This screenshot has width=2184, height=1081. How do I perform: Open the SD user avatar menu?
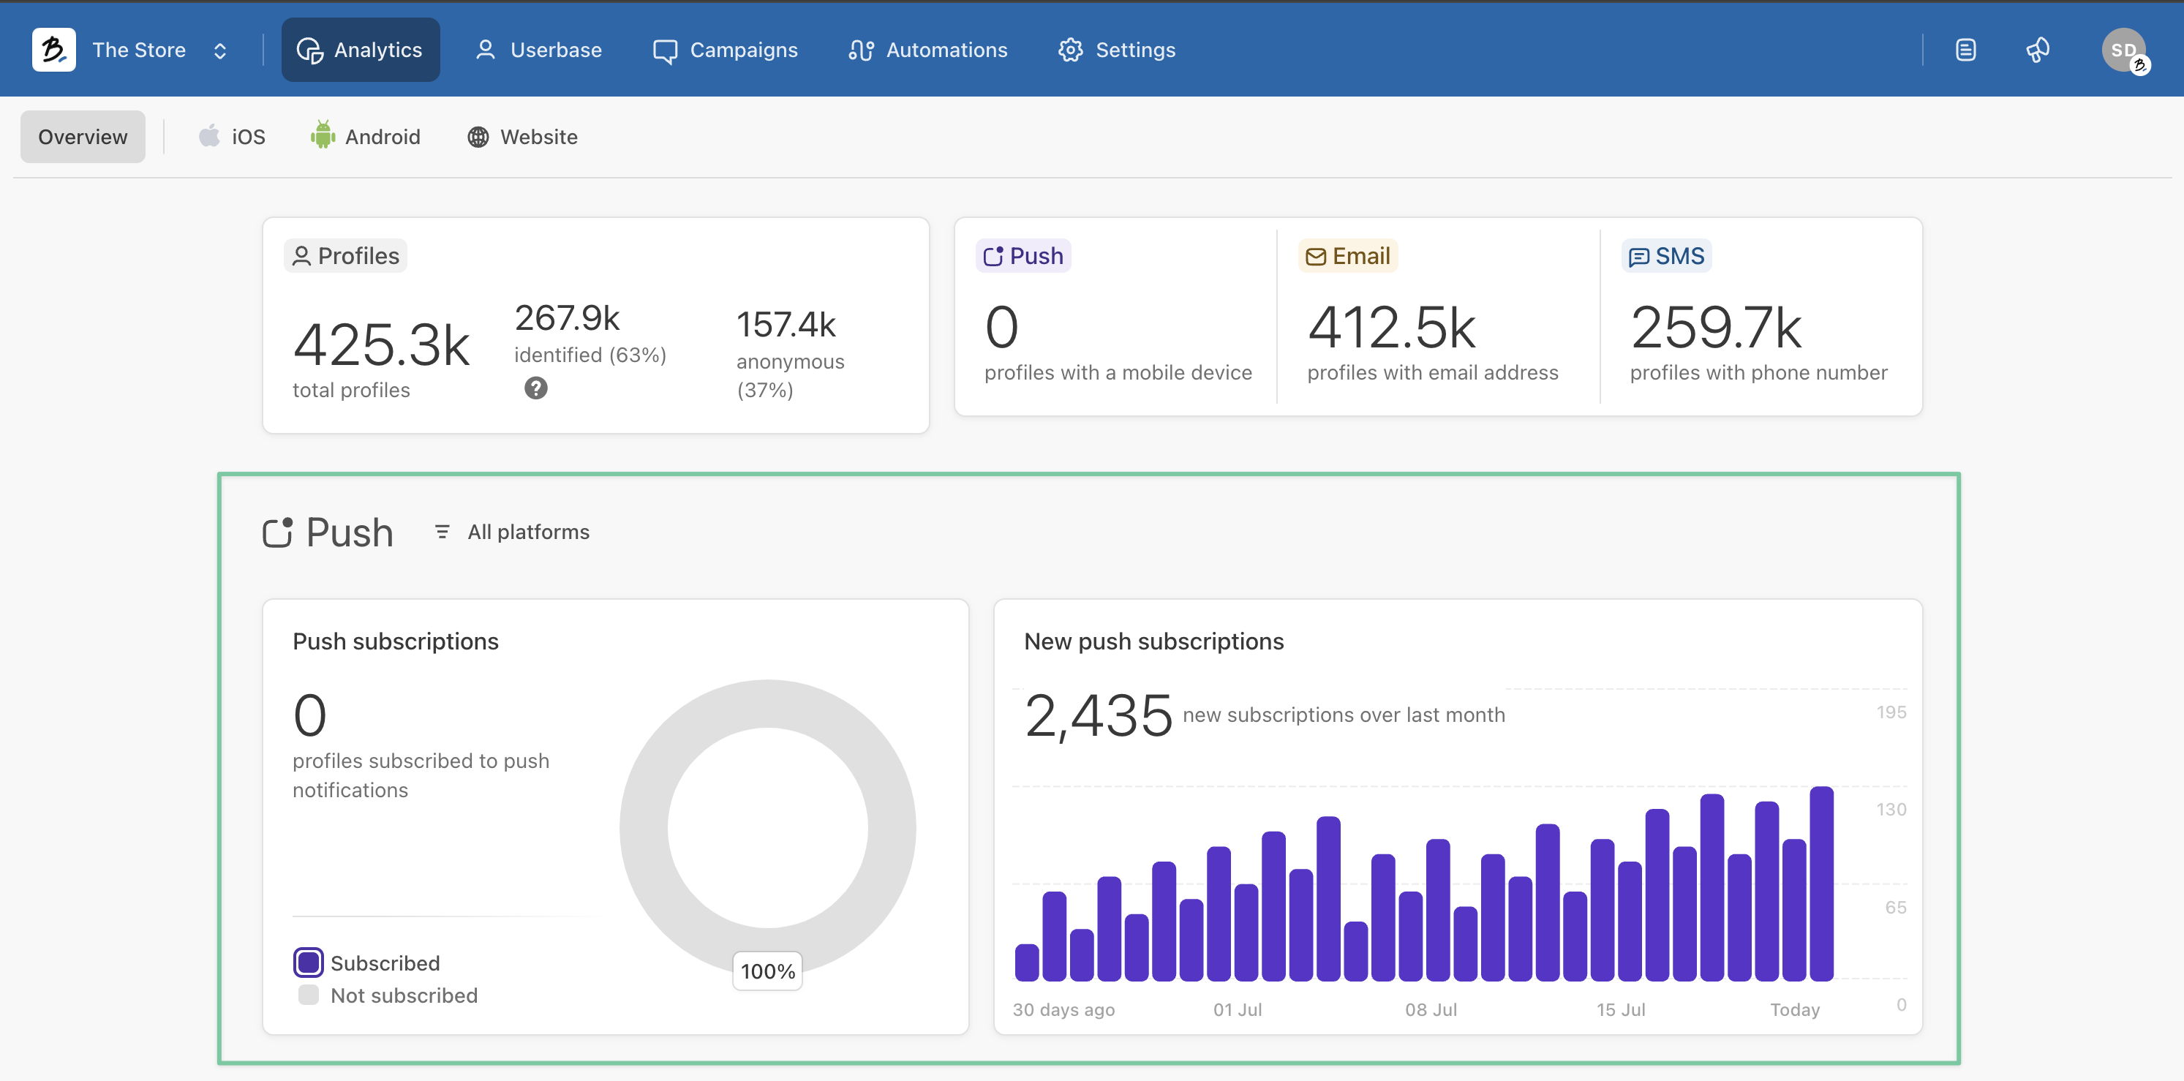[2124, 50]
